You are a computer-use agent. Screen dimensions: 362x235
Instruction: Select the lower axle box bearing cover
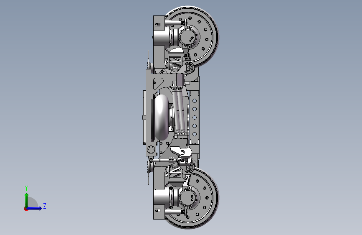point(188,199)
